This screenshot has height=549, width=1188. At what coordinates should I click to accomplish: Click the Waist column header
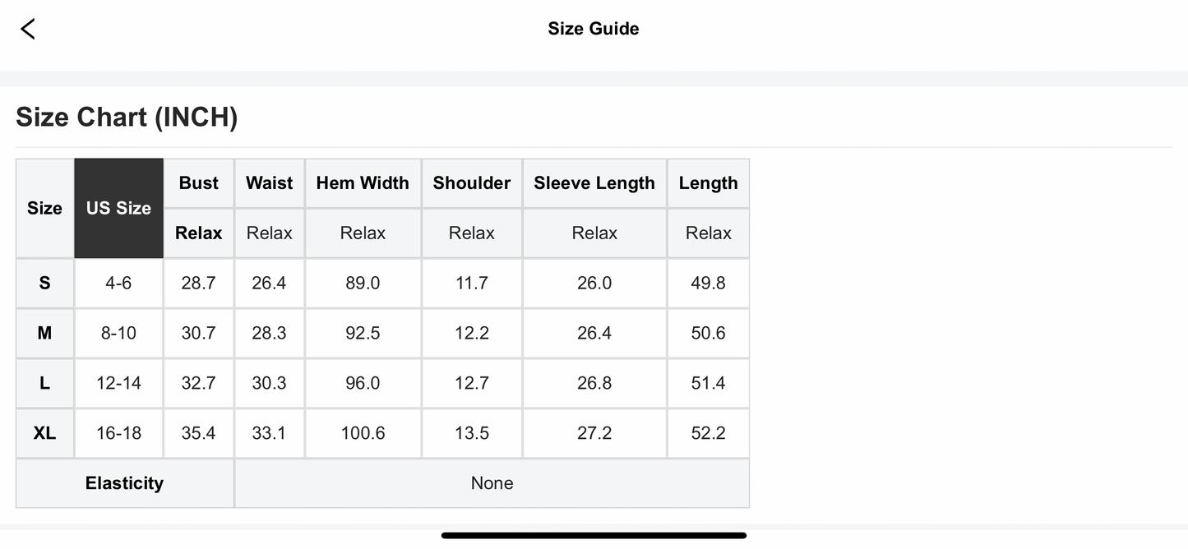[x=270, y=183]
